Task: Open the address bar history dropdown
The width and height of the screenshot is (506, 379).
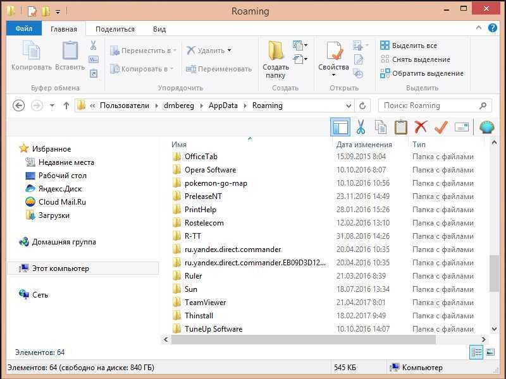Action: (x=349, y=105)
